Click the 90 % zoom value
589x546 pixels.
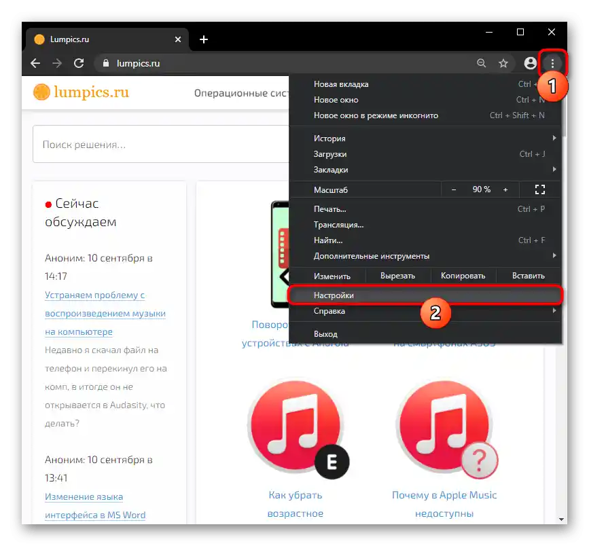(x=481, y=189)
